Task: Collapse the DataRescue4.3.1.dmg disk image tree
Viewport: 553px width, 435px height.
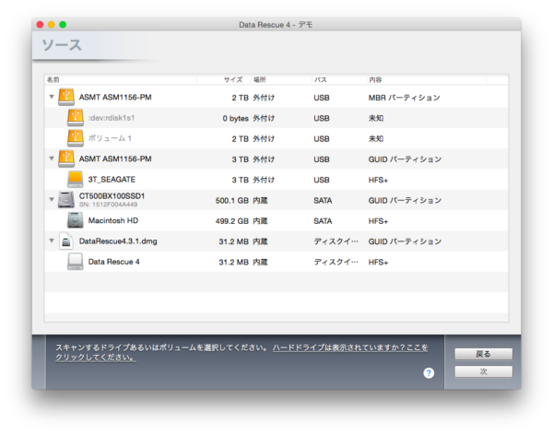Action: tap(52, 241)
